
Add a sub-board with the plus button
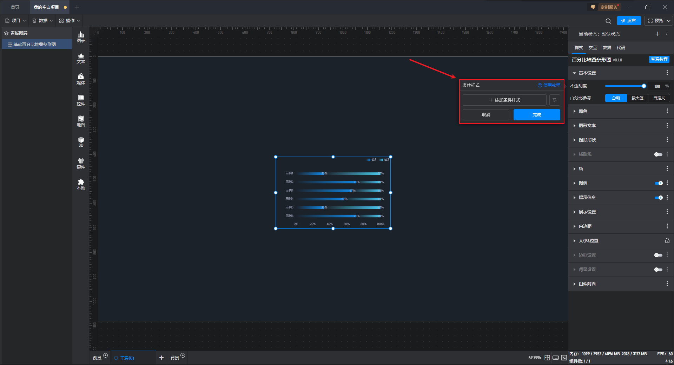coord(161,358)
